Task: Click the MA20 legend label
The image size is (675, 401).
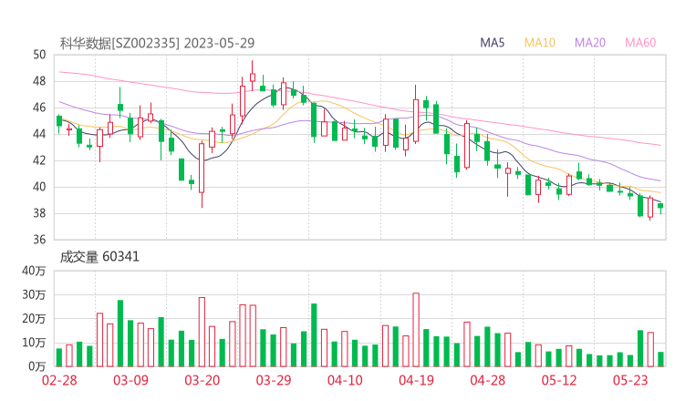Action: pos(590,43)
